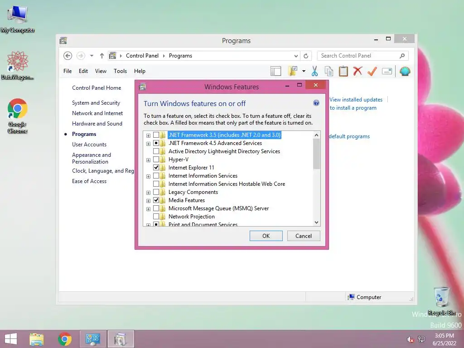Enable the Hyper-V checkbox
Viewport: 464px width, 348px height.
[x=156, y=159]
